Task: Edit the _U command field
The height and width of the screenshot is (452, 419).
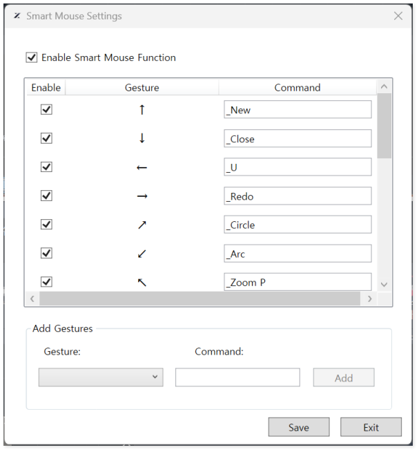Action: pyautogui.click(x=298, y=167)
